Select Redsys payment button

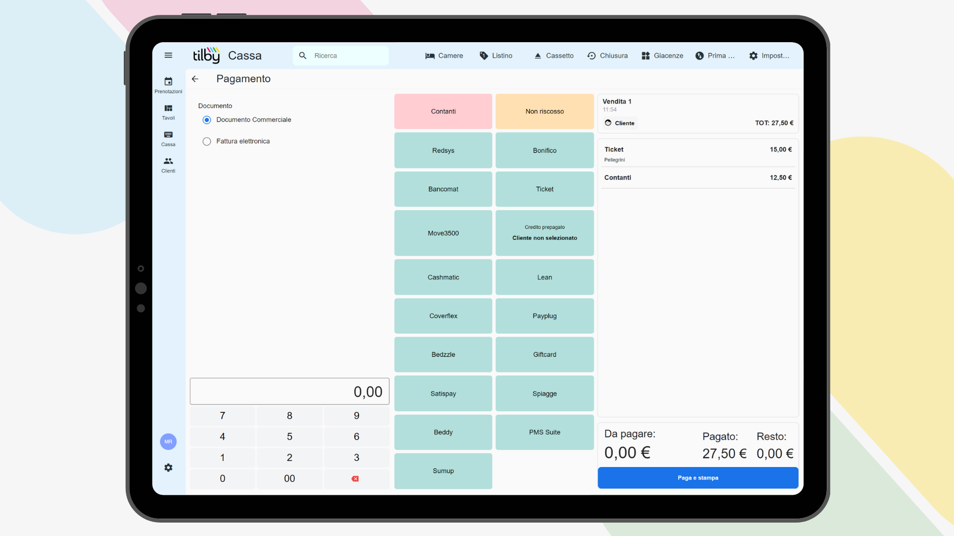443,150
